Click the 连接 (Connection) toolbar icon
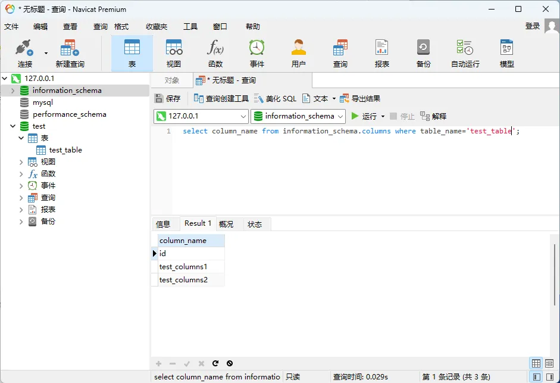This screenshot has height=383, width=560. 24,53
